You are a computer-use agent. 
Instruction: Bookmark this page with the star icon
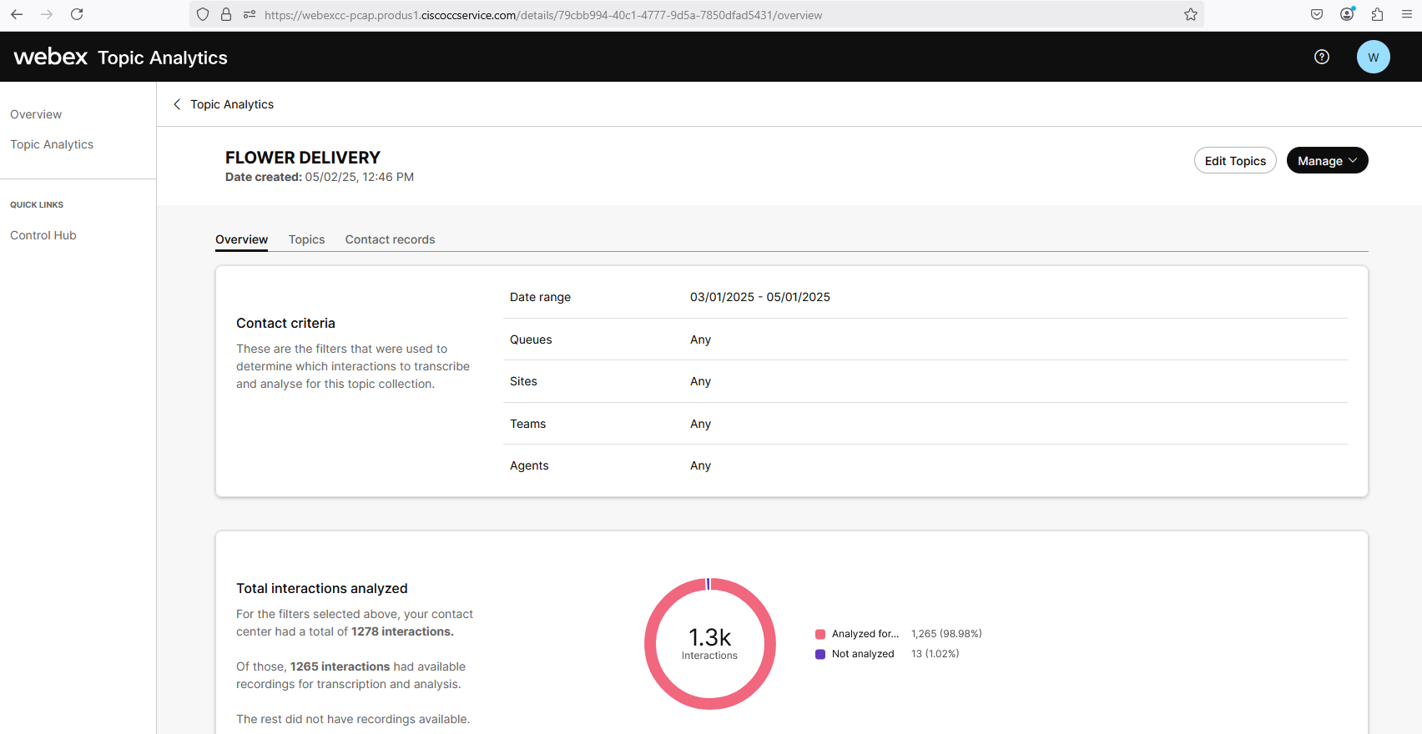pos(1191,14)
